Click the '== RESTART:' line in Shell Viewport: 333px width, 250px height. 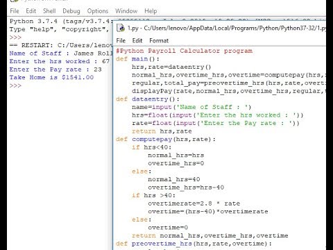click(61, 45)
